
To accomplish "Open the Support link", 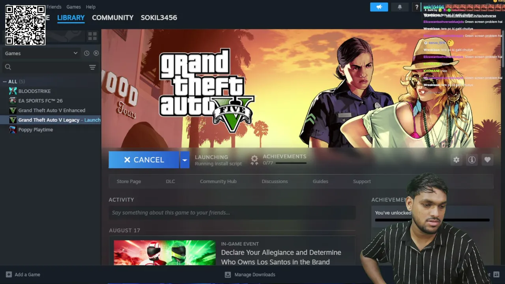I will (362, 181).
